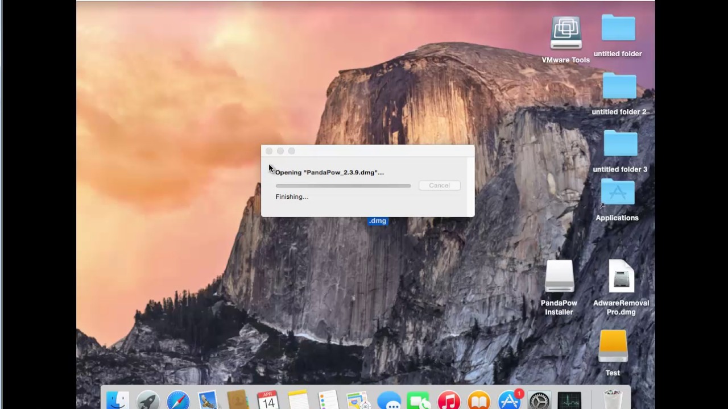728x409 pixels.
Task: Click the 'Finishing...' status text
Action: tap(292, 197)
